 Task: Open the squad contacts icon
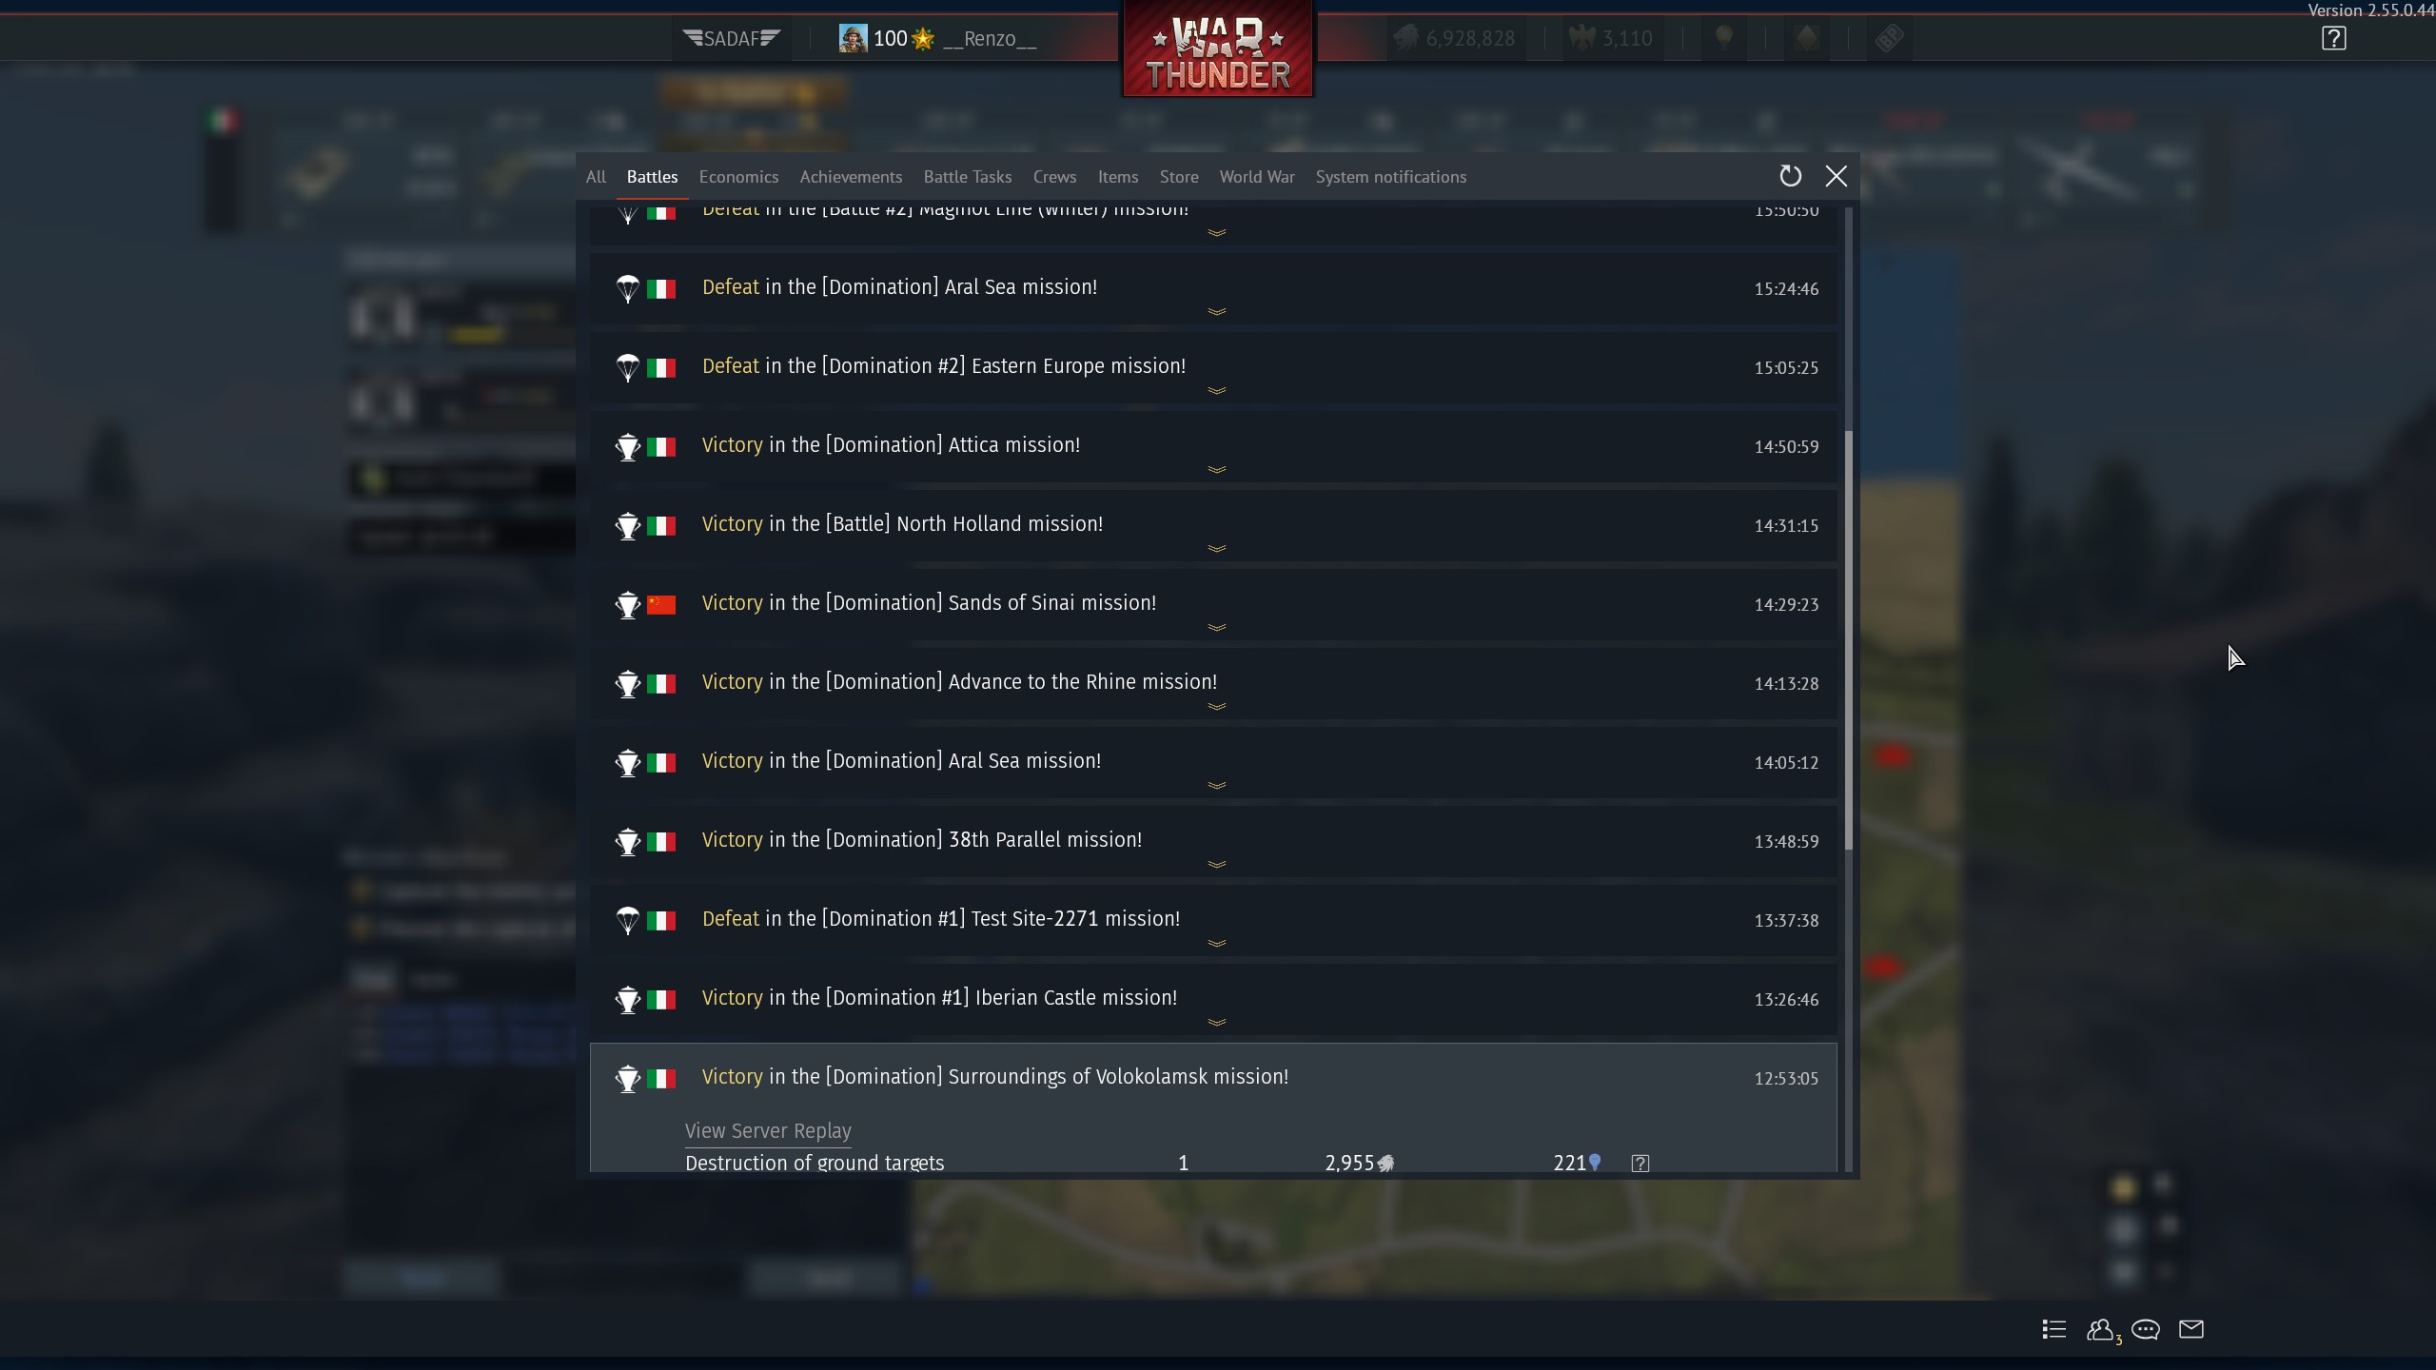click(2103, 1330)
